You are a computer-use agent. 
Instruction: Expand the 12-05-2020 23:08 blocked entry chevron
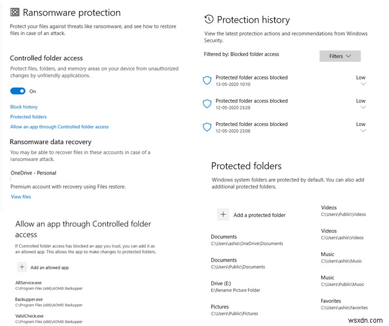pyautogui.click(x=363, y=131)
